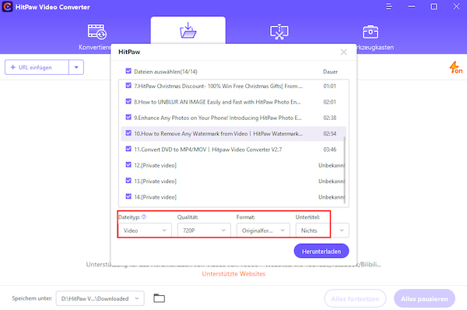The image size is (467, 310).
Task: Open the Qualität 720P dropdown
Action: (x=204, y=231)
